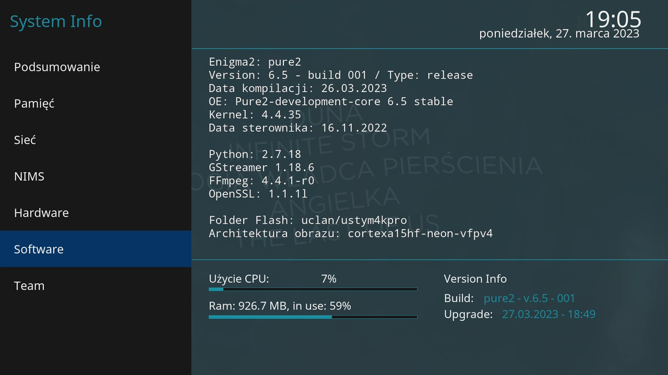Open the Team menu item
Viewport: 668px width, 375px height.
tap(96, 285)
